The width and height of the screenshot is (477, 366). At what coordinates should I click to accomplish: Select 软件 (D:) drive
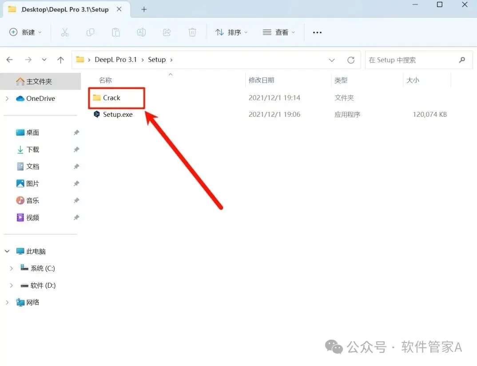pyautogui.click(x=38, y=285)
